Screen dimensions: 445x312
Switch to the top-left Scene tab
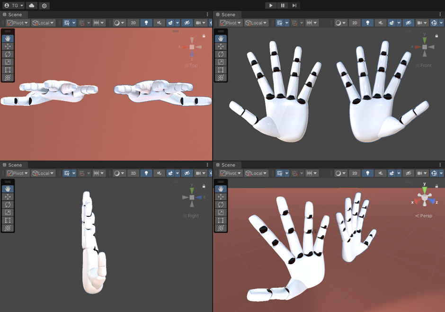(13, 14)
